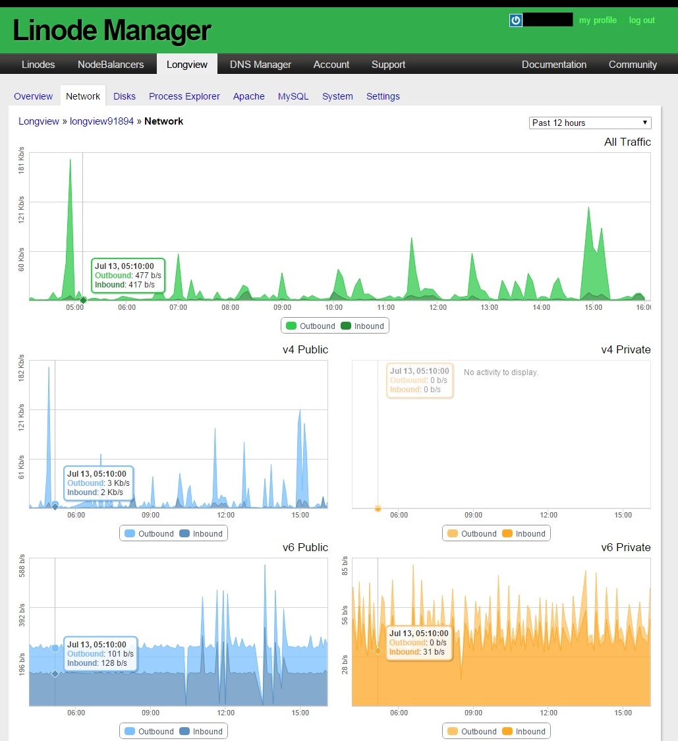Switch to the Overview sub-tab
This screenshot has height=741, width=678.
pyautogui.click(x=33, y=96)
